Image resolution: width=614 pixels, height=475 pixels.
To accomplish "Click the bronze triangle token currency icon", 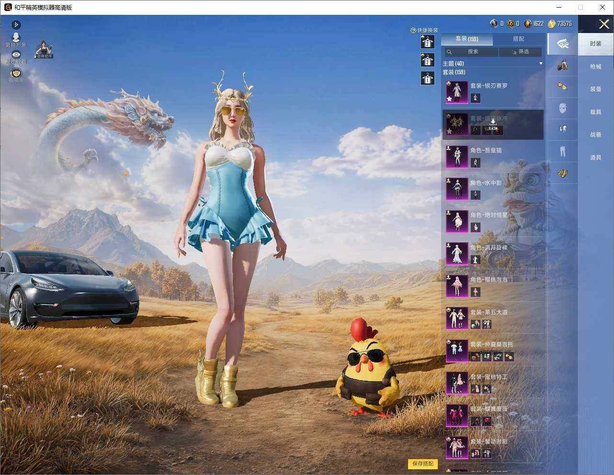I will (x=511, y=23).
